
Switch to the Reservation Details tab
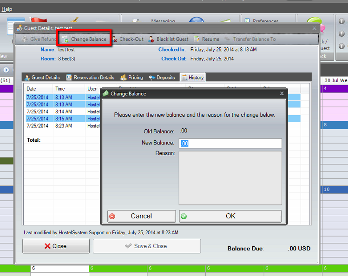pos(90,78)
